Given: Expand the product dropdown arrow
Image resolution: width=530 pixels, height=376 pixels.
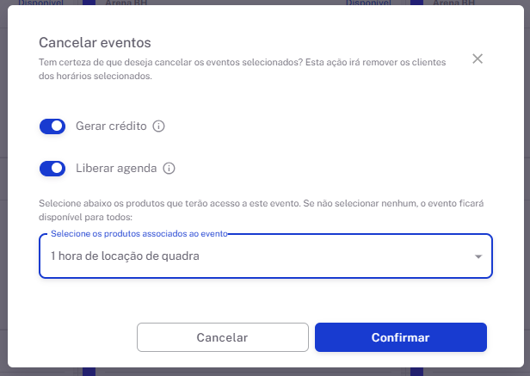Looking at the screenshot, I should (478, 257).
